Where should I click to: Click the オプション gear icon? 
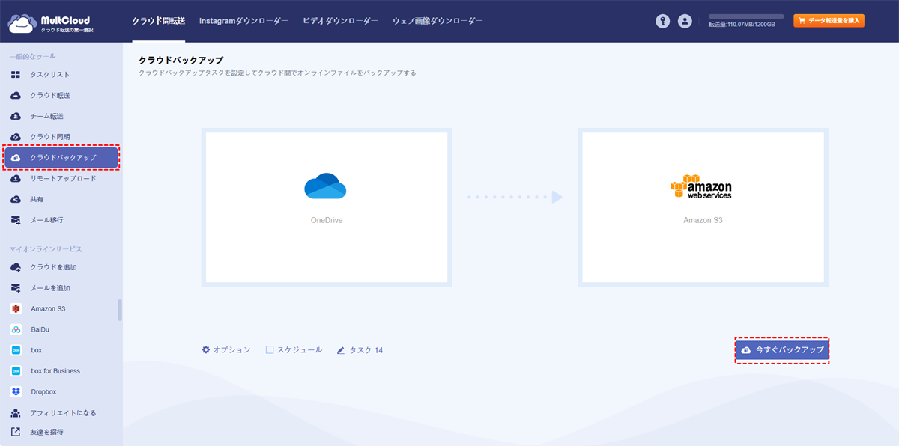(x=206, y=349)
